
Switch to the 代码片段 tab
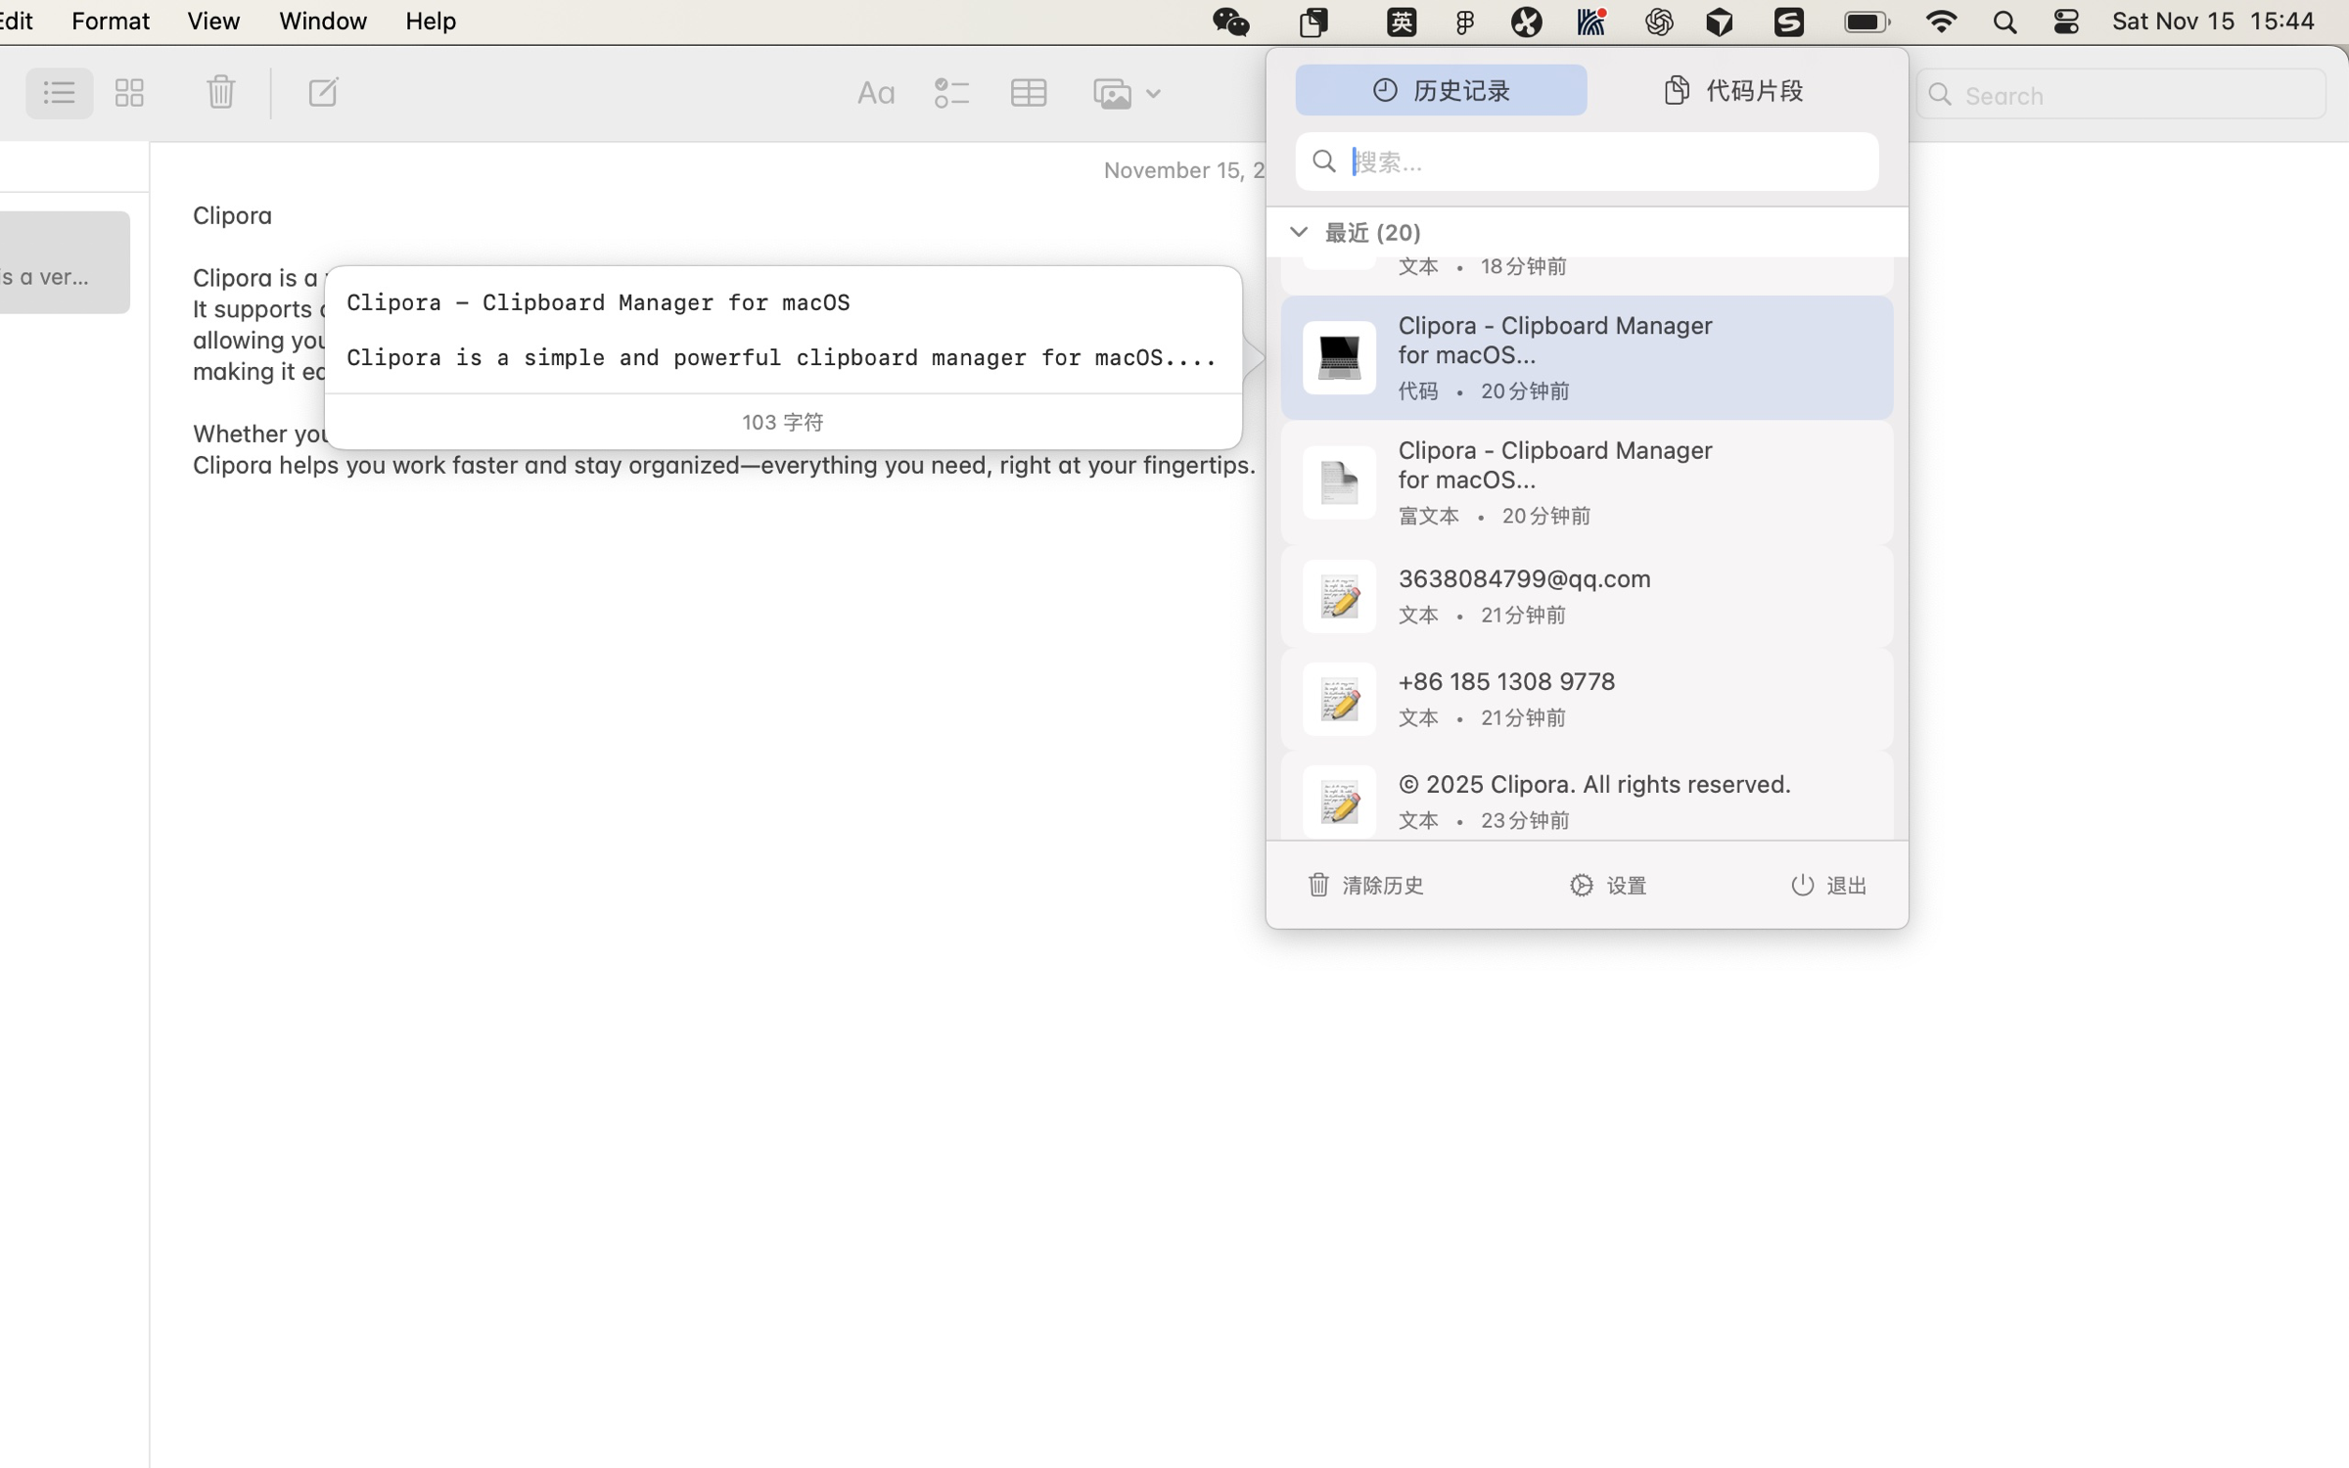tap(1732, 90)
